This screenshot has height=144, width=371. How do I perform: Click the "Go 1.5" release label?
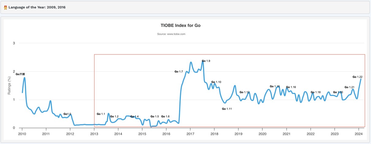(x=155, y=116)
